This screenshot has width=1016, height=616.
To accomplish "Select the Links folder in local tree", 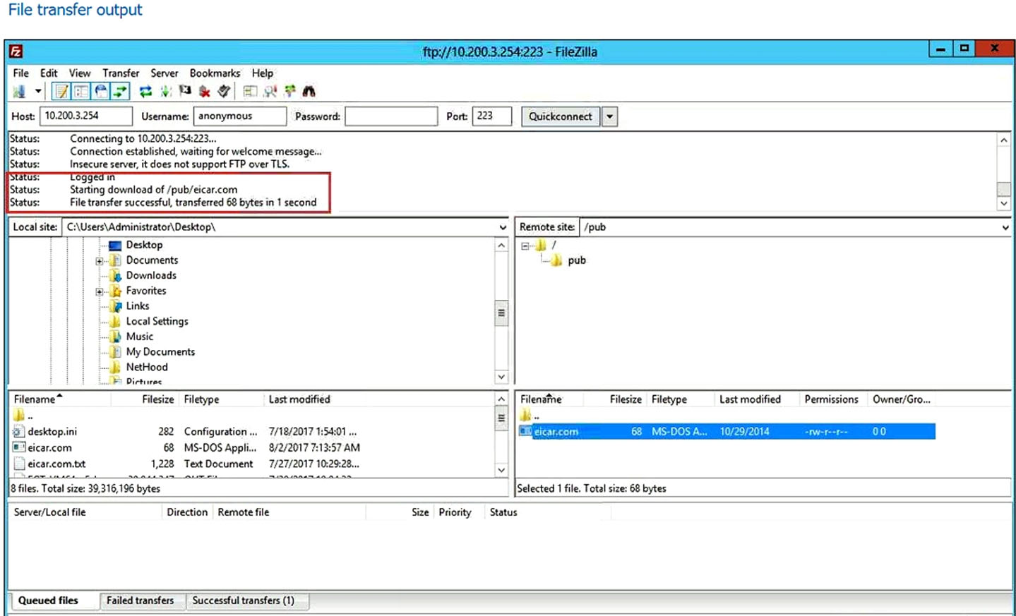I will coord(138,306).
